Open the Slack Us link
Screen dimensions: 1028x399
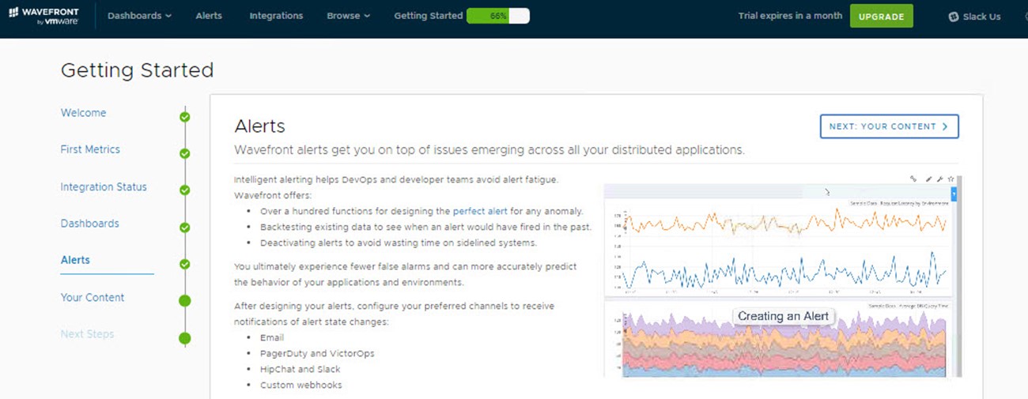981,17
